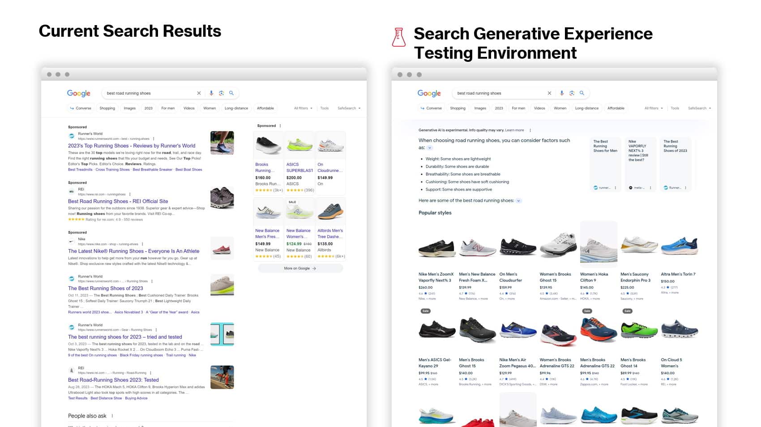Clear the search query with the X icon
The image size is (761, 427).
[x=199, y=93]
